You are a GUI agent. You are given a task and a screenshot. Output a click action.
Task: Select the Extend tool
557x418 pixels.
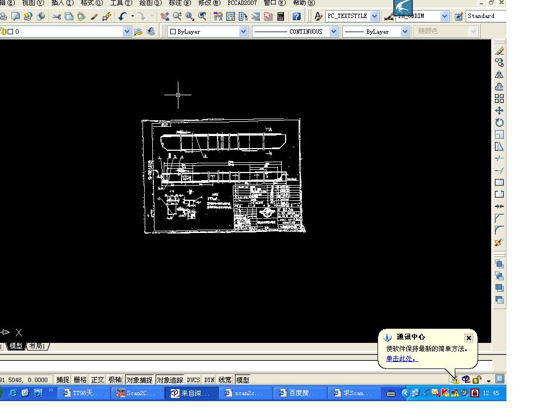499,170
